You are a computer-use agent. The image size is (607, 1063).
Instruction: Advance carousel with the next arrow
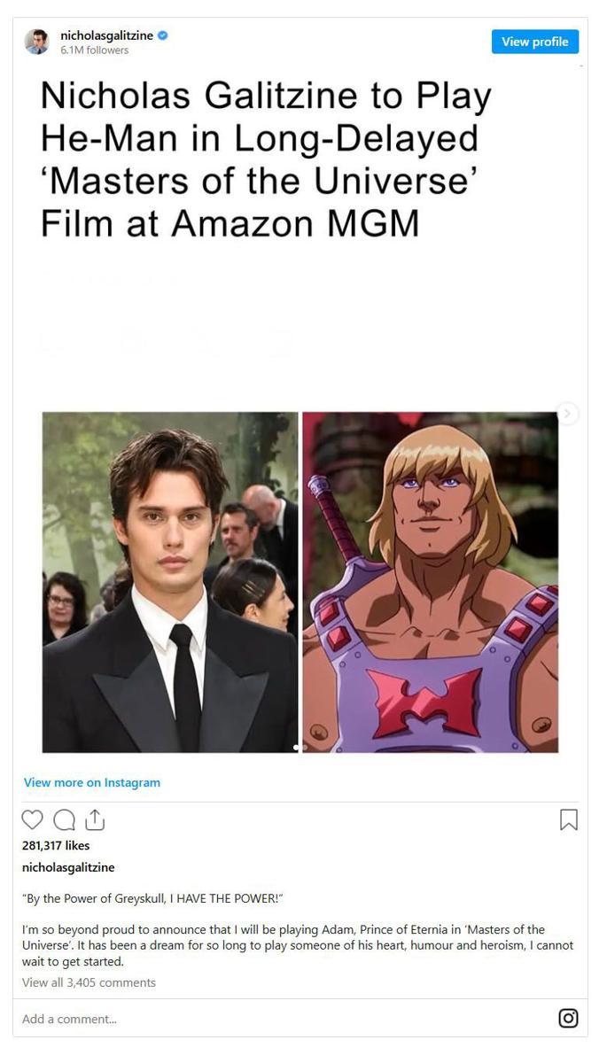568,414
